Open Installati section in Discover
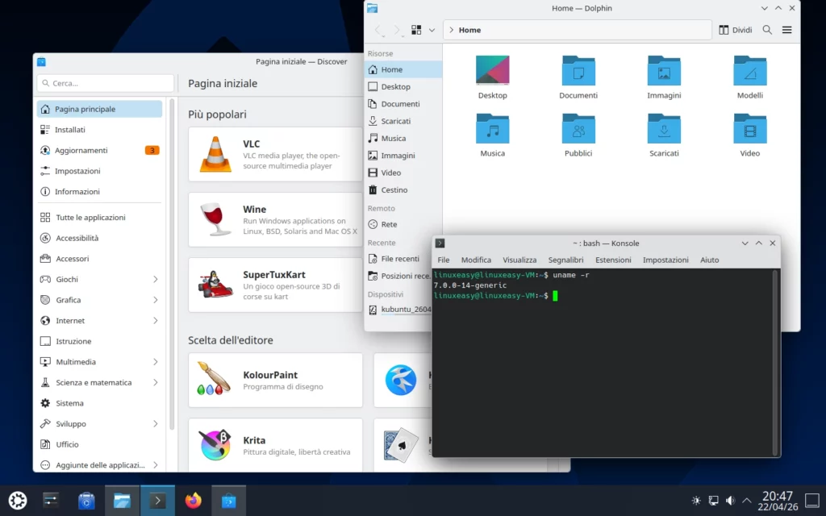The height and width of the screenshot is (516, 826). 69,129
